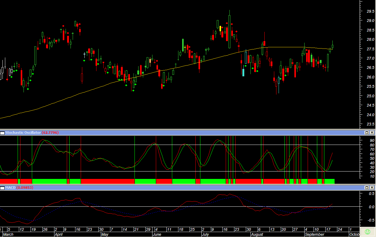
Task: Click the 24.5 price axis label
Action: pyautogui.click(x=370, y=105)
